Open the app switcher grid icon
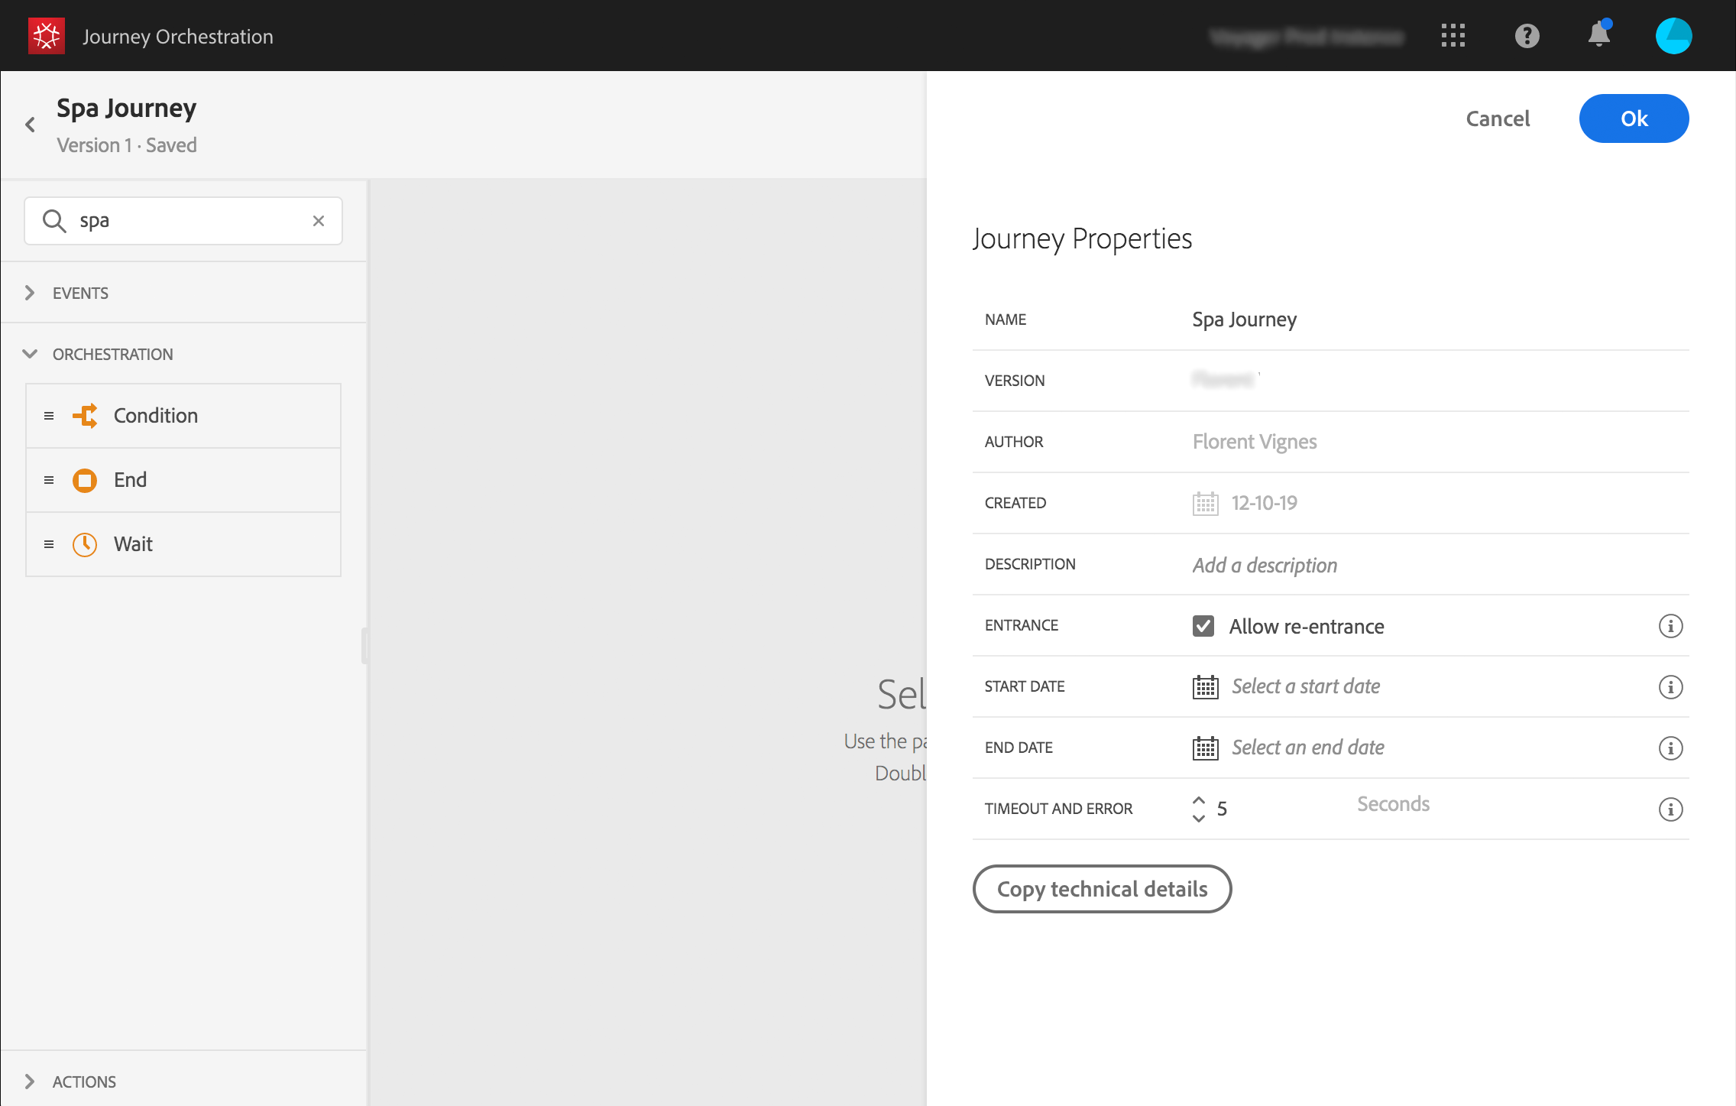Screen dimensions: 1736x1106 pos(1453,36)
